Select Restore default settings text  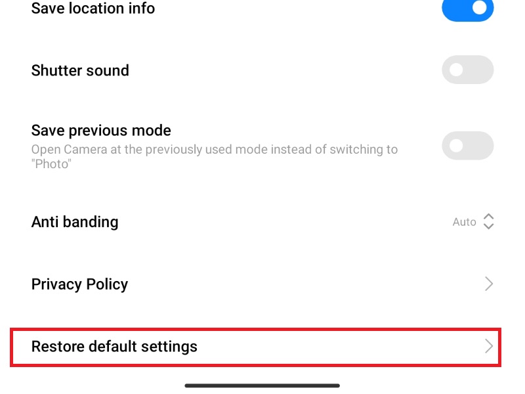pos(114,347)
